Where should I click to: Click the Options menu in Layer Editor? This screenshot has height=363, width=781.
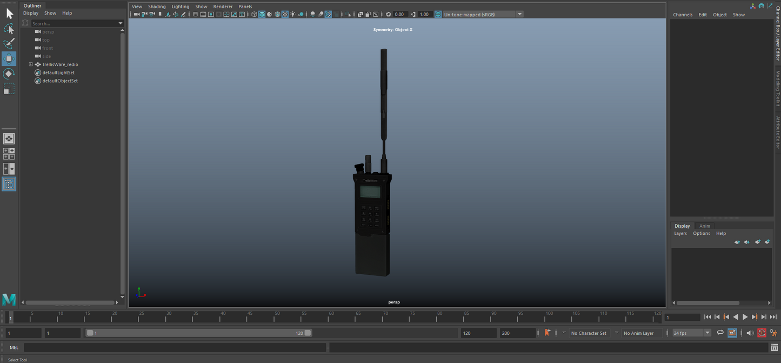(701, 234)
